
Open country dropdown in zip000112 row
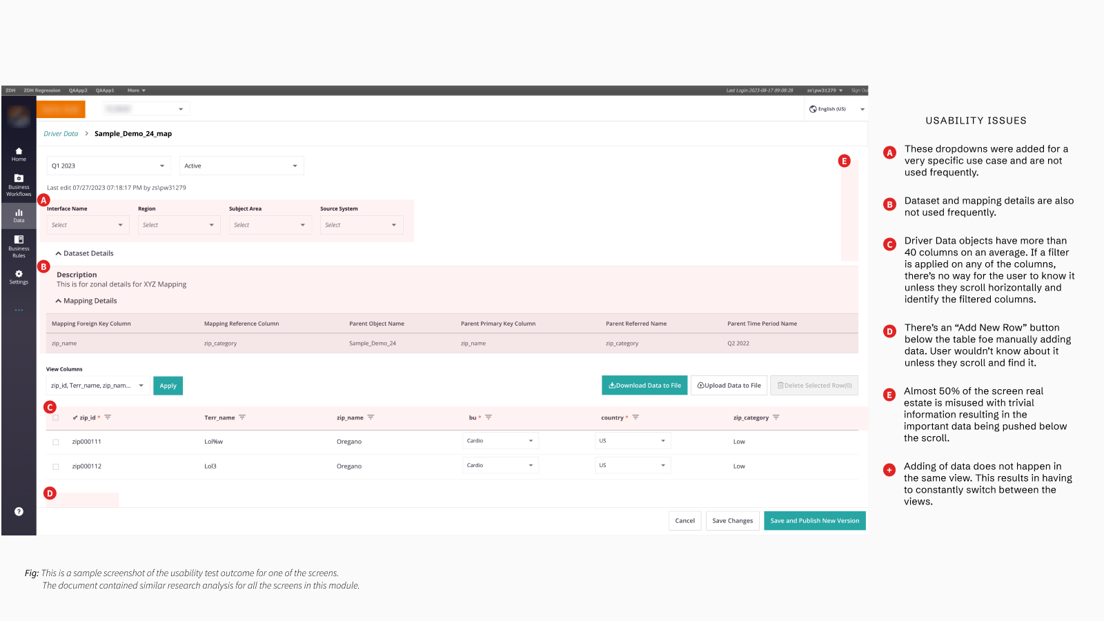point(633,466)
